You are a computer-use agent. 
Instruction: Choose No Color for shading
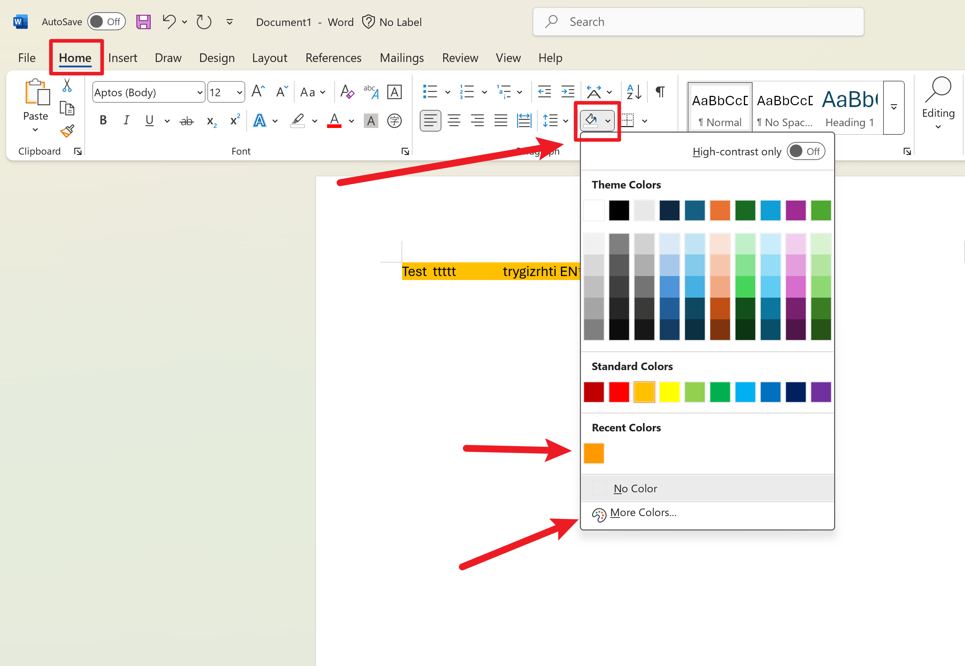(635, 488)
